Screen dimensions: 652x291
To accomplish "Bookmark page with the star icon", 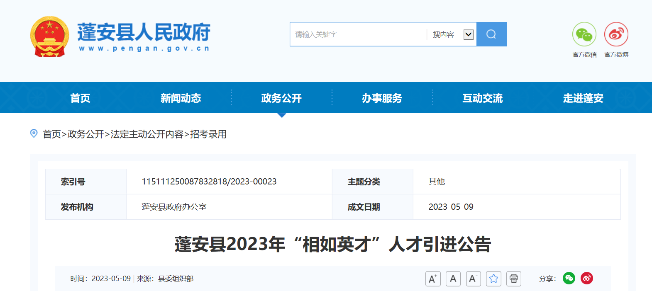I will pos(493,279).
